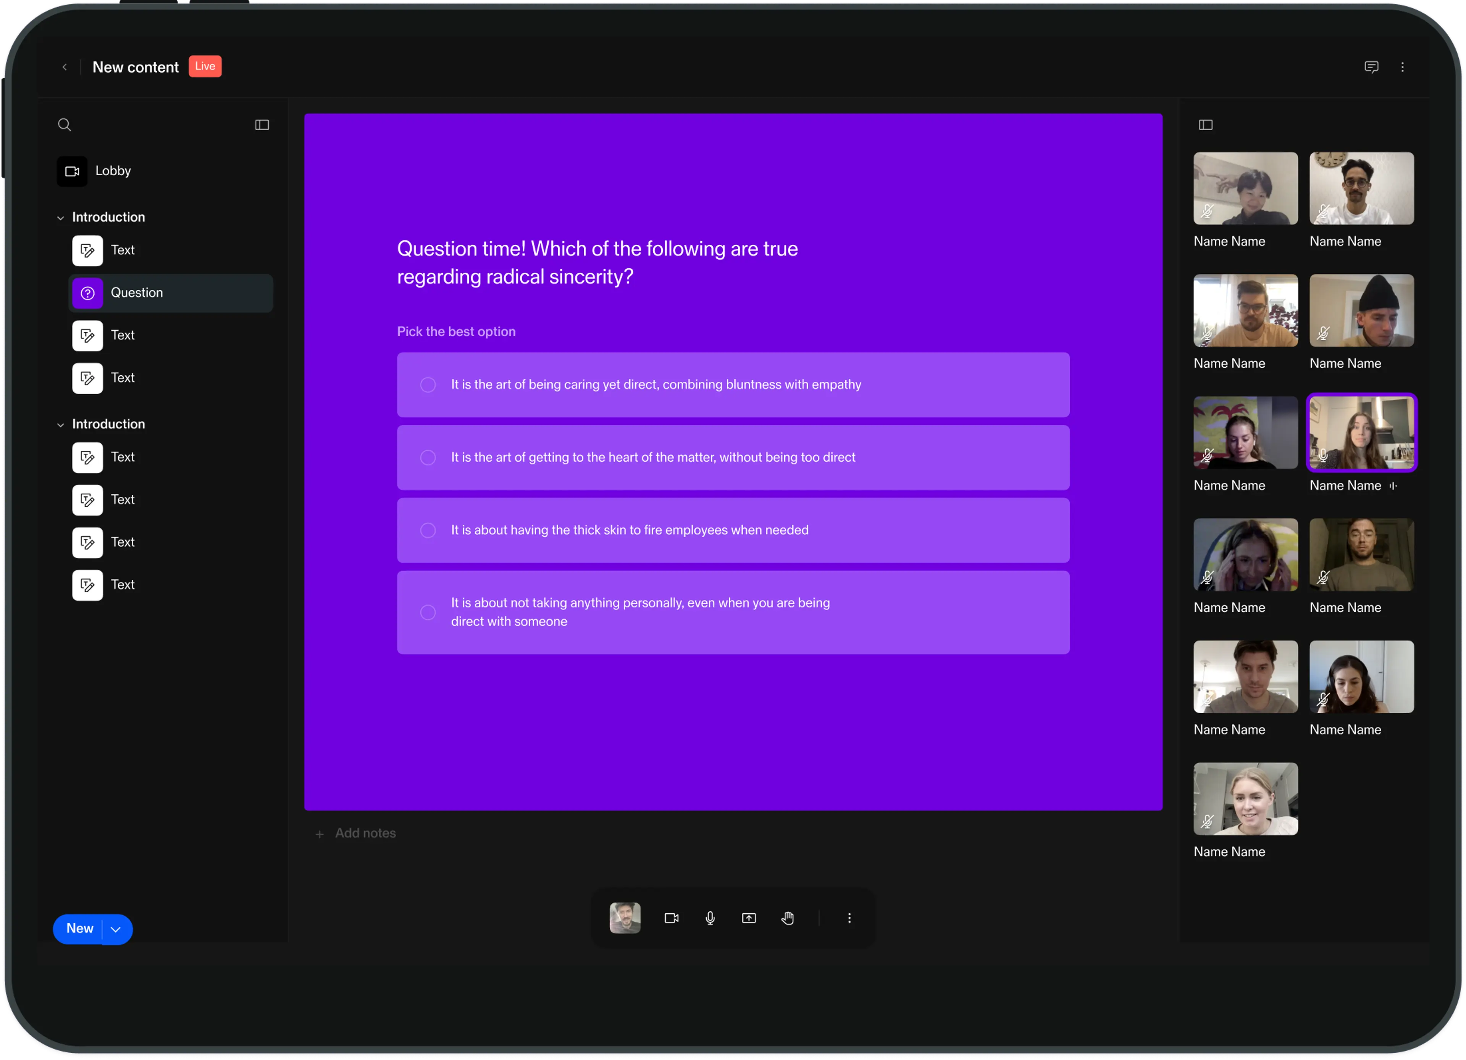Open more options in bottom toolbar

(849, 918)
